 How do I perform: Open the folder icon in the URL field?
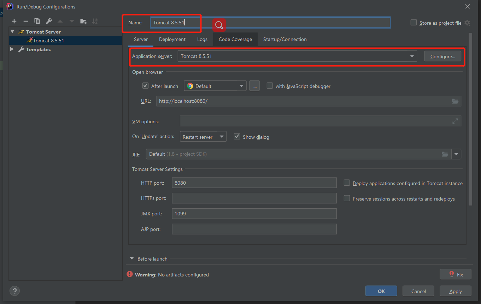456,101
